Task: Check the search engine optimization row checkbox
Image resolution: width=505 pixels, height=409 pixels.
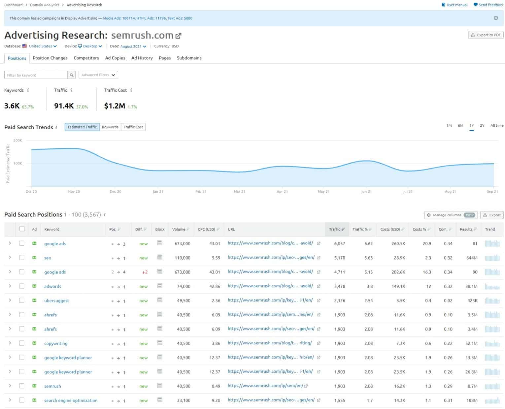Action: [x=22, y=400]
